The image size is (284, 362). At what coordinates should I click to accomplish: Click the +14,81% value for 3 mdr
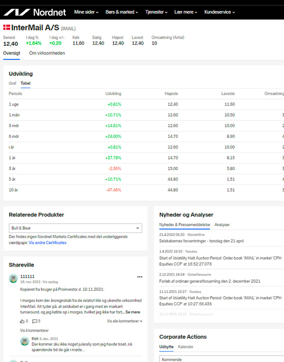(x=113, y=126)
